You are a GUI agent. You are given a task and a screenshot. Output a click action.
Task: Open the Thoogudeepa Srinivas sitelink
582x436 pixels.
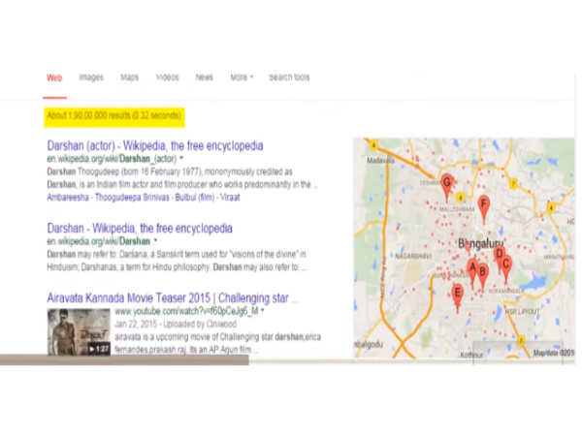pyautogui.click(x=132, y=198)
